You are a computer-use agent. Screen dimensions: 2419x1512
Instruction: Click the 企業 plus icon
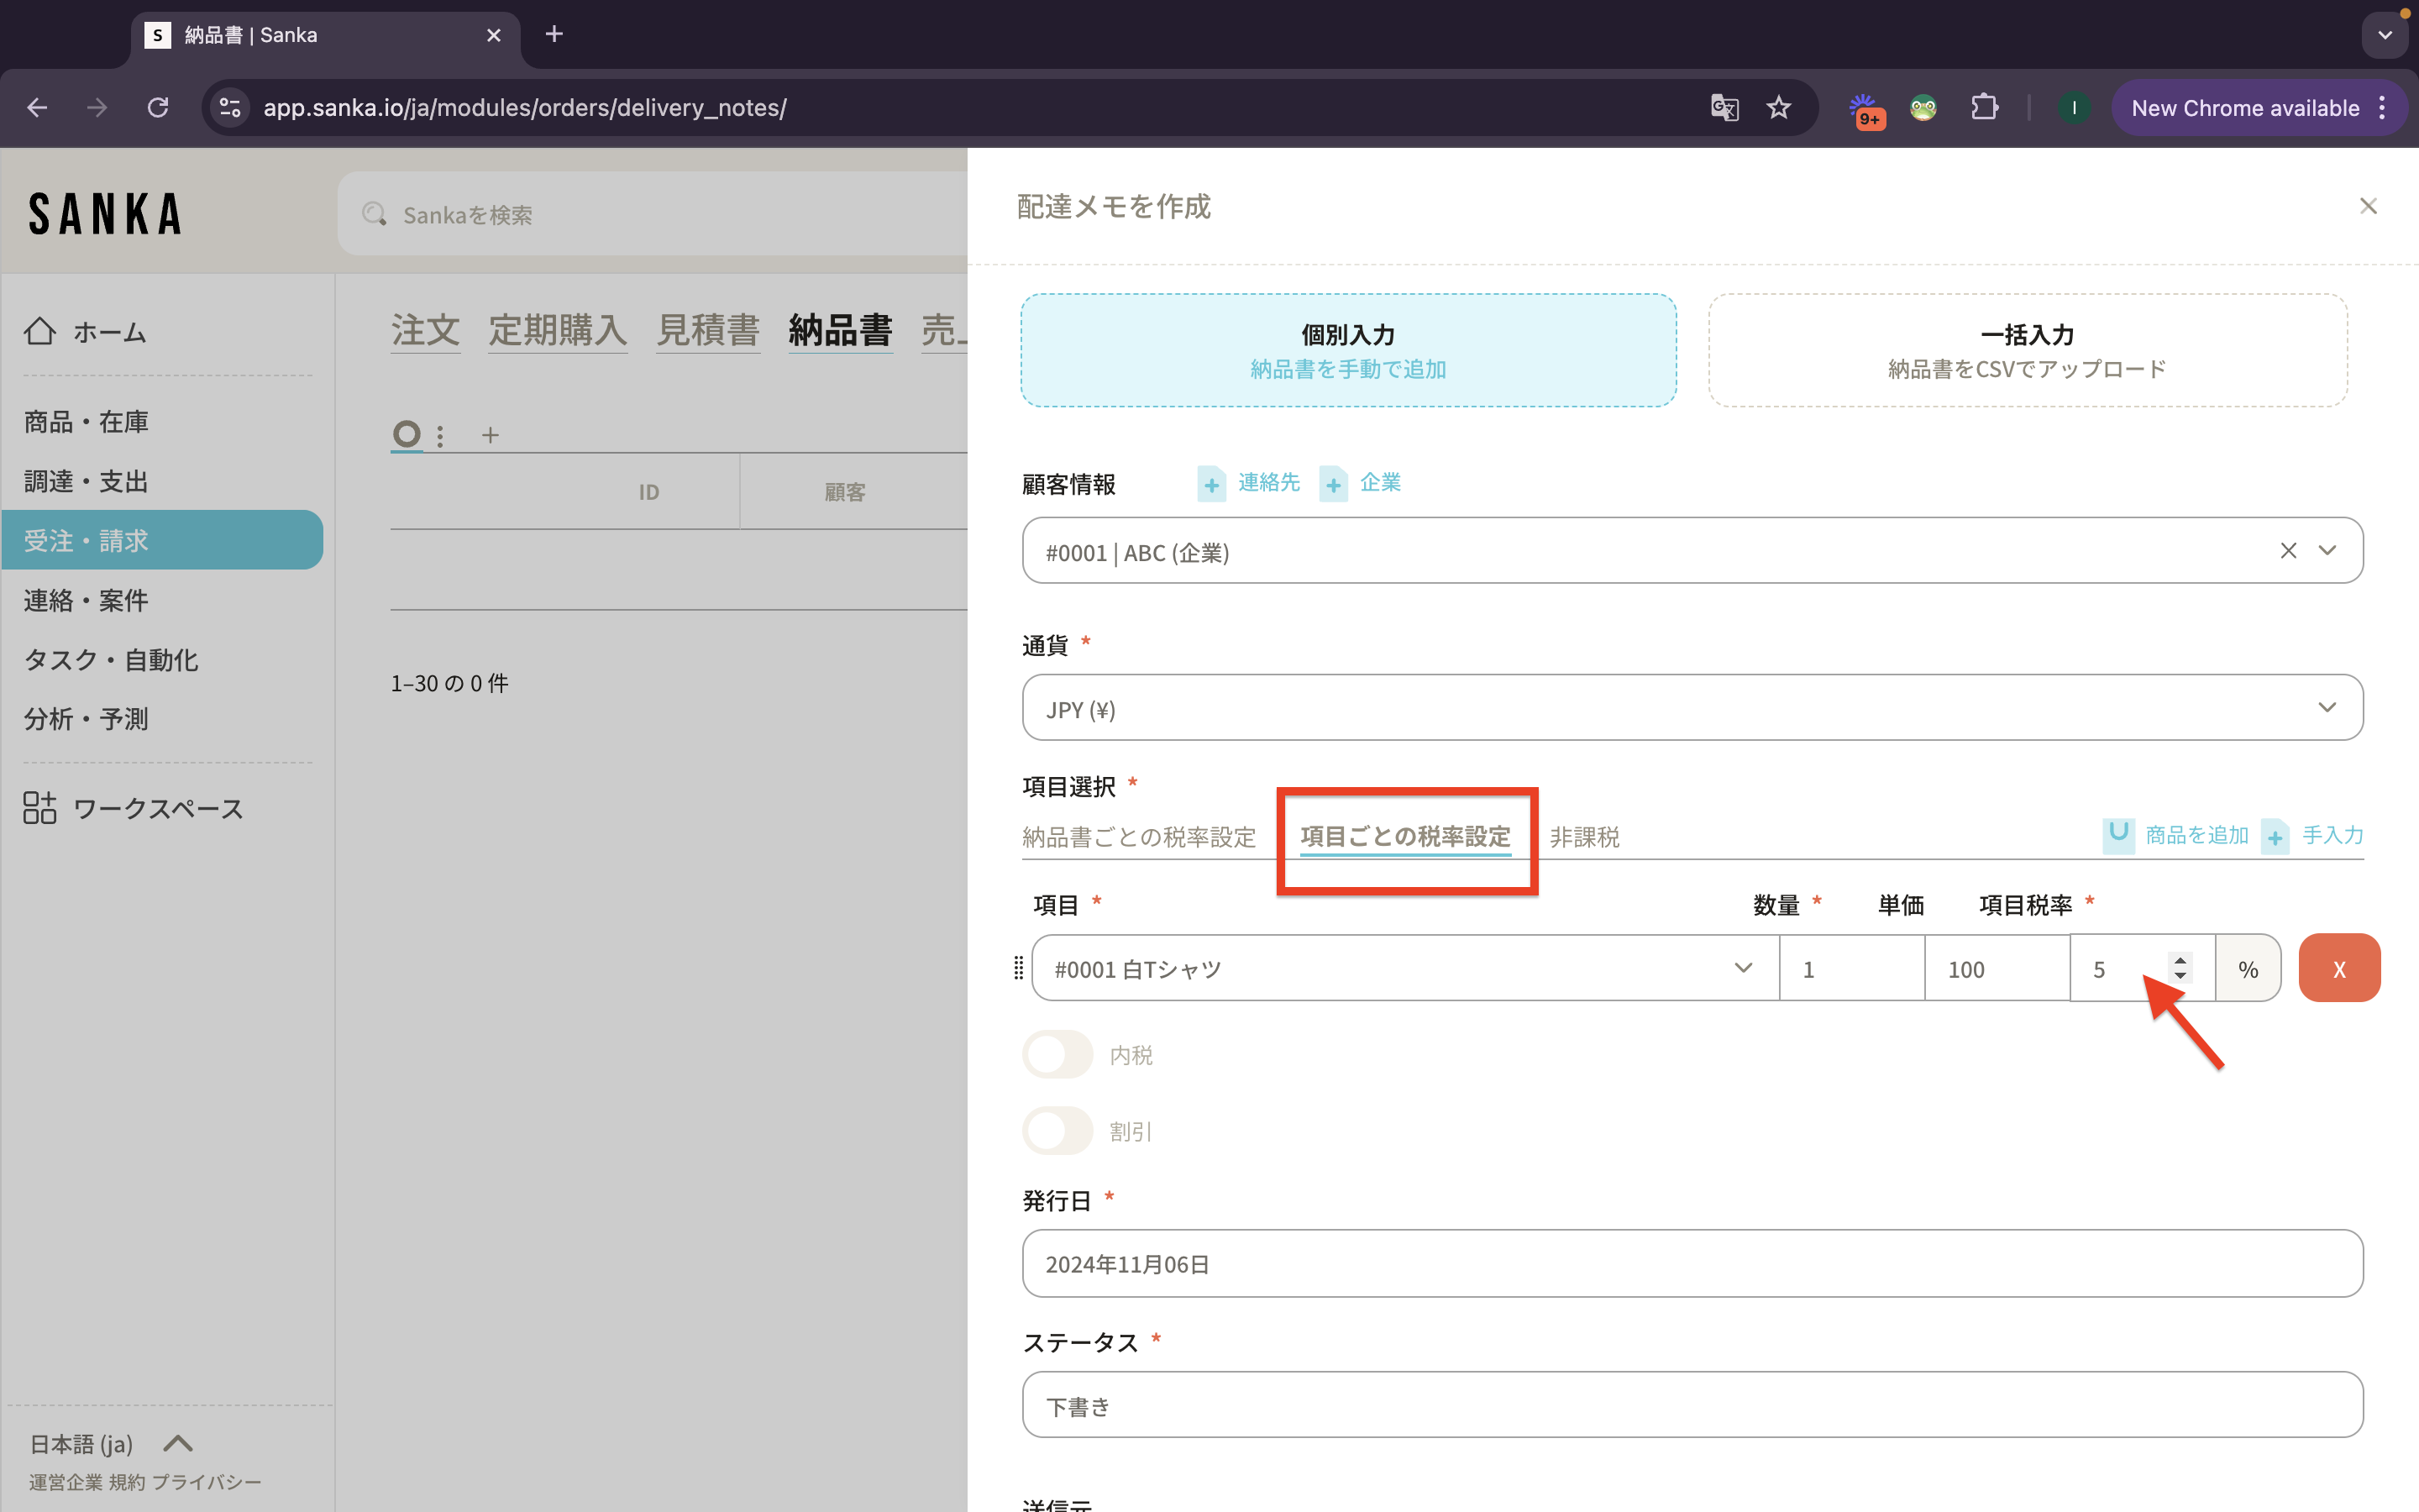point(1334,485)
